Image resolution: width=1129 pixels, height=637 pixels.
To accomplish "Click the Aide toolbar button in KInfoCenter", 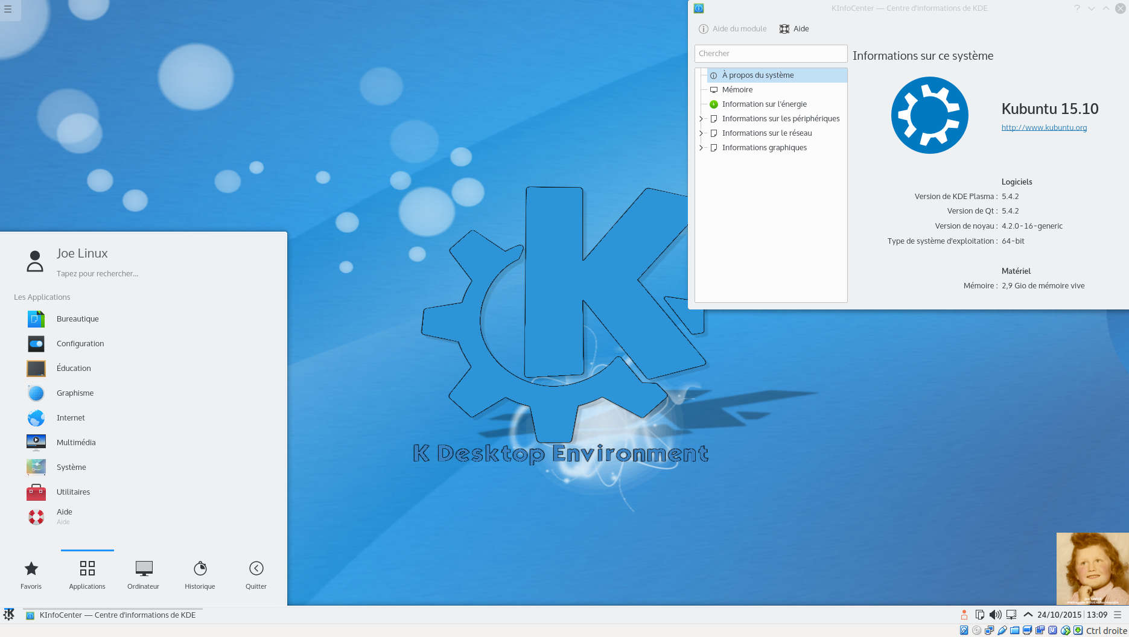I will coord(794,29).
